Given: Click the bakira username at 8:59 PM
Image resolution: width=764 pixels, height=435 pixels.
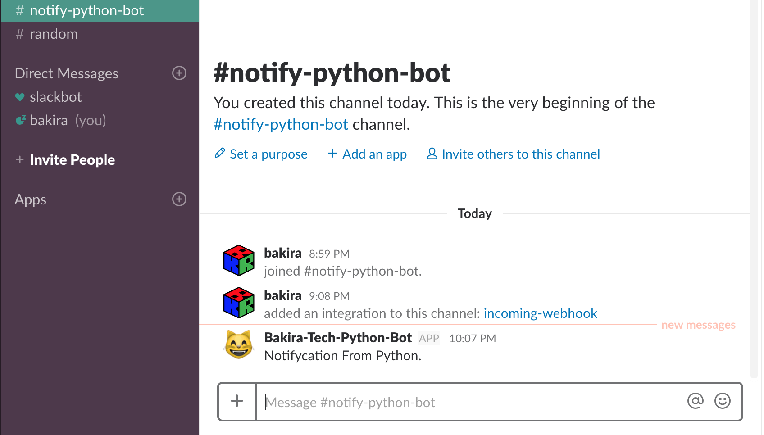Looking at the screenshot, I should 282,253.
